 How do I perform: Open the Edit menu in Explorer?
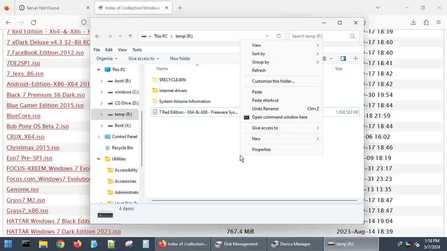109,50
